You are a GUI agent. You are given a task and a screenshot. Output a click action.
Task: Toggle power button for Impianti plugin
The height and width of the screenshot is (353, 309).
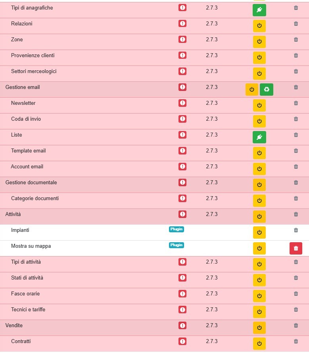coord(259,233)
